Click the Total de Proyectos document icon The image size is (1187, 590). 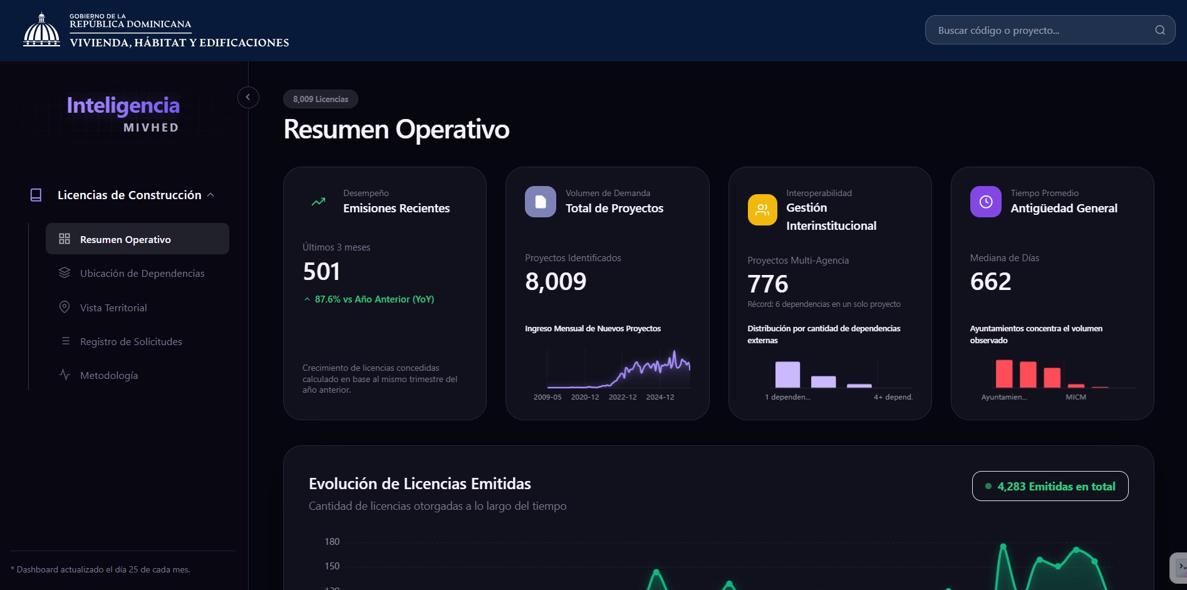pyautogui.click(x=540, y=202)
